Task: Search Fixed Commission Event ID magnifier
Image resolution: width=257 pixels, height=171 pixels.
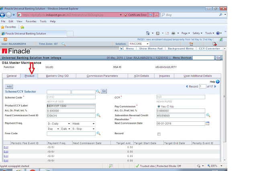Action: pos(98,115)
